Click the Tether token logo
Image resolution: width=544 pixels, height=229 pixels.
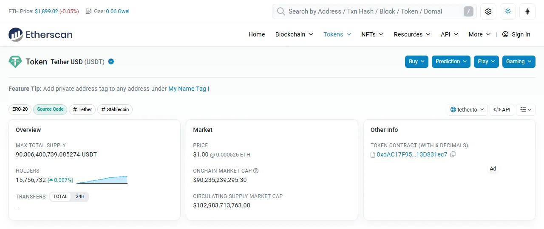click(x=15, y=62)
